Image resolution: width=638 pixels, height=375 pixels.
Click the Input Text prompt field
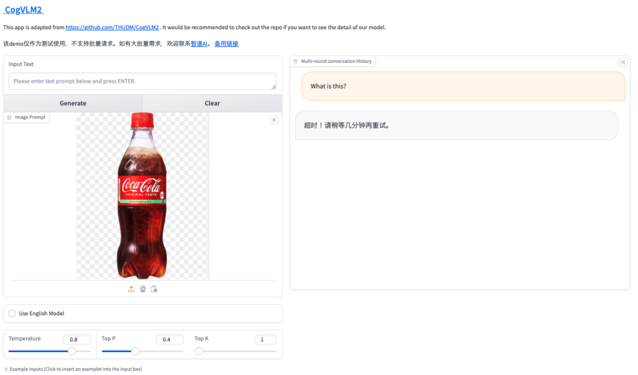click(x=143, y=82)
